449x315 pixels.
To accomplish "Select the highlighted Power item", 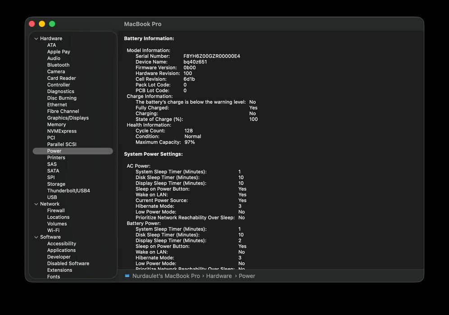I will (73, 151).
